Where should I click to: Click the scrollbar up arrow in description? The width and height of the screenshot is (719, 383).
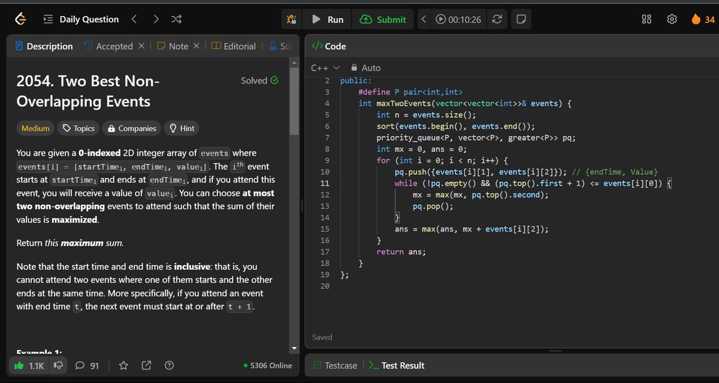tap(294, 62)
